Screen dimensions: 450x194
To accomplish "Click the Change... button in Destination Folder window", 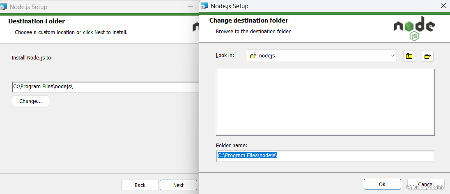I will click(30, 101).
